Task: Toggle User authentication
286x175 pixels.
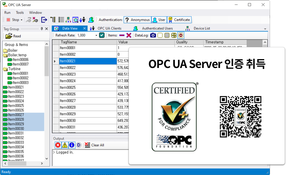Action: [x=159, y=20]
